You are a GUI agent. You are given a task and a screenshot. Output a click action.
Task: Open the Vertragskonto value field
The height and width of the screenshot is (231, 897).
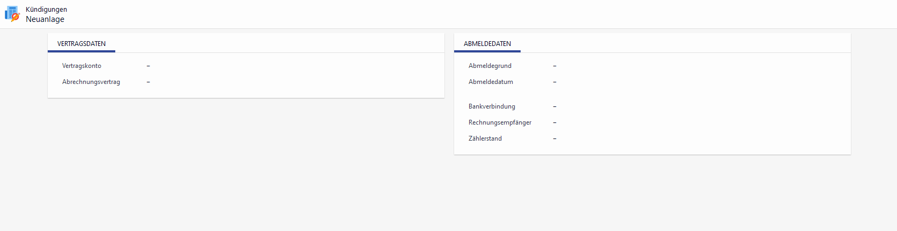[x=149, y=66]
